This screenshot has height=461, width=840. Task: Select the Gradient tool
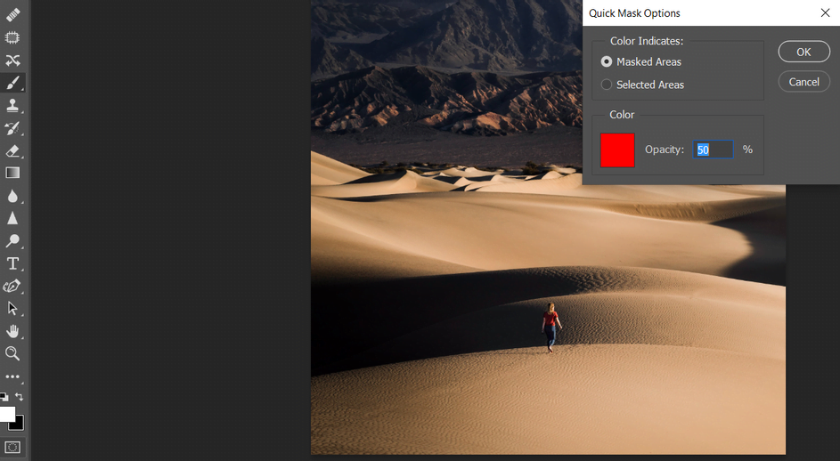[x=12, y=173]
